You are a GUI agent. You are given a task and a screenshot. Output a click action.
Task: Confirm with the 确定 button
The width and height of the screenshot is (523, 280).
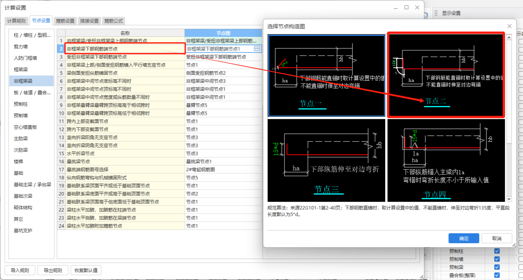(464, 238)
